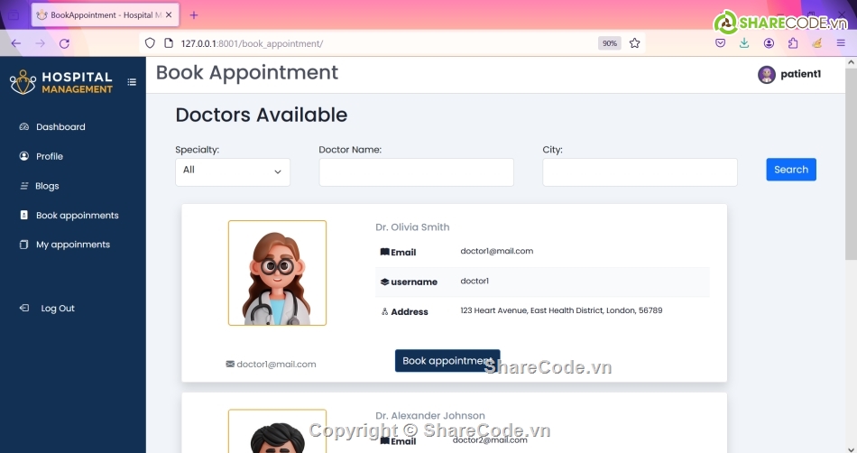Open the Pocket save icon

721,43
